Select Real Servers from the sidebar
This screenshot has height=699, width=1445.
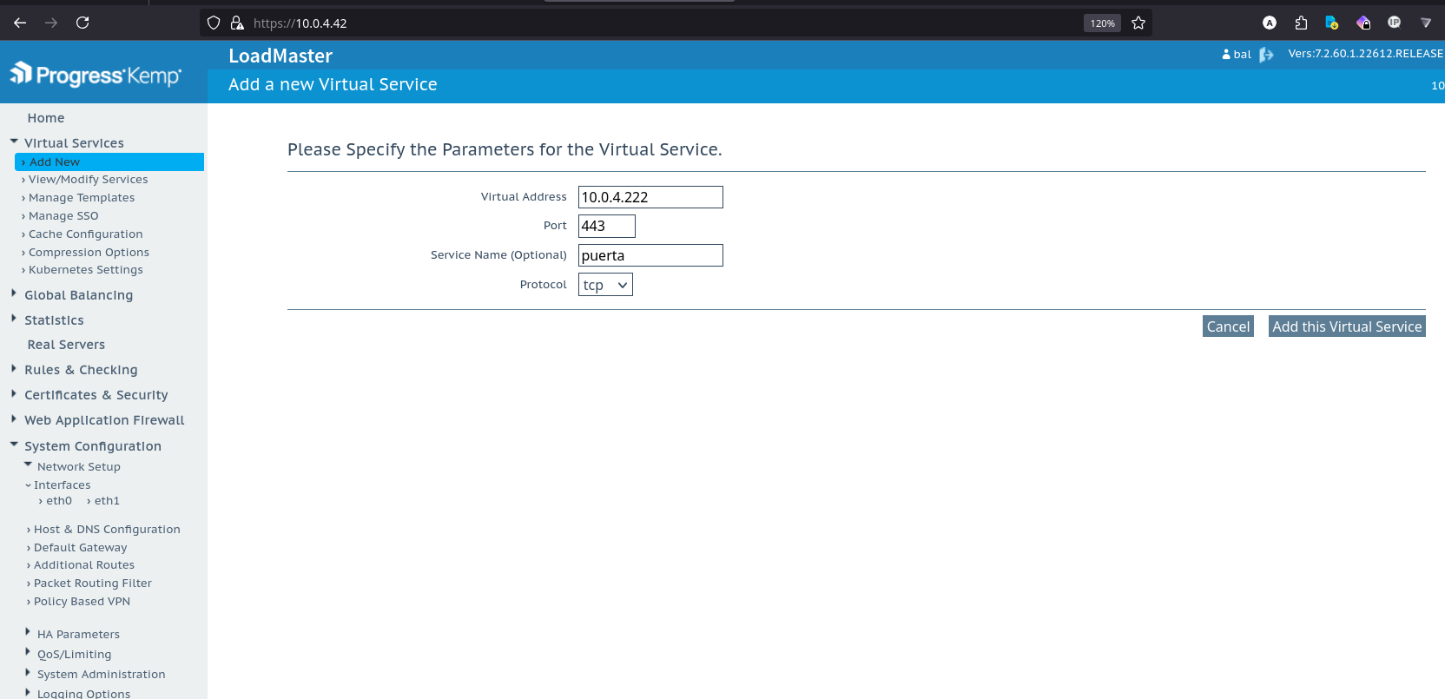coord(66,345)
